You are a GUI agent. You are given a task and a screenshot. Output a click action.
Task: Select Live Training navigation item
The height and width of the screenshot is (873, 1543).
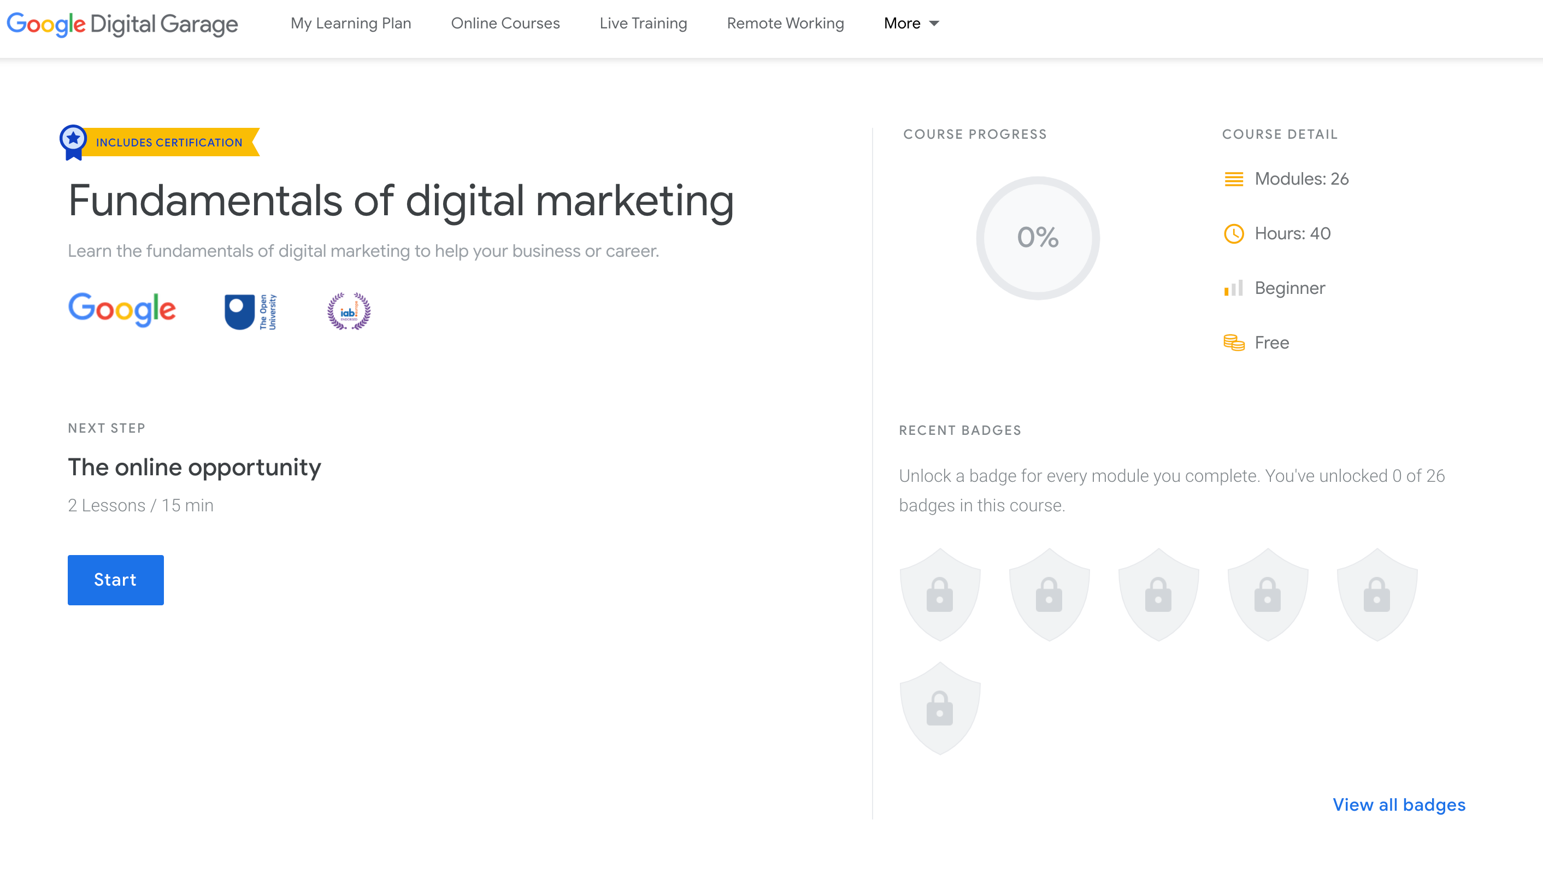[x=641, y=23]
